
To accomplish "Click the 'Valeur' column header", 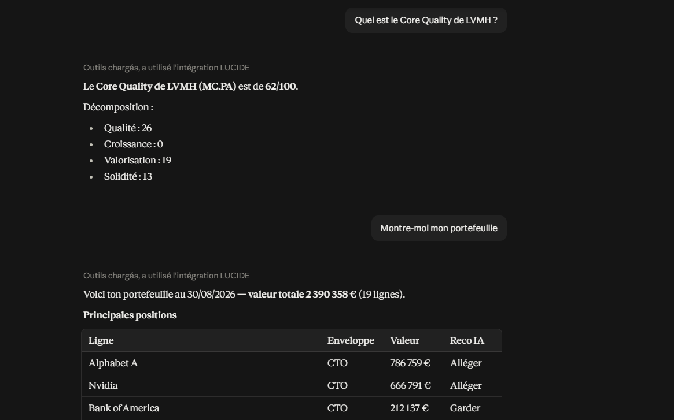I will tap(404, 340).
